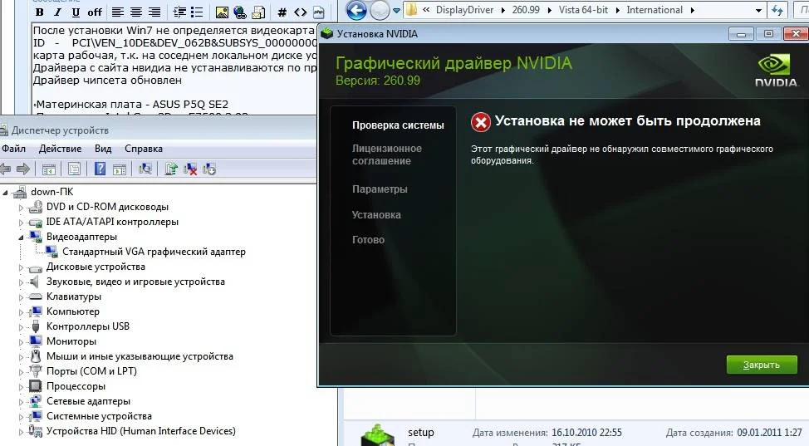Click the DisplayDriver folder in the address bar
The width and height of the screenshot is (809, 446).
(x=464, y=10)
